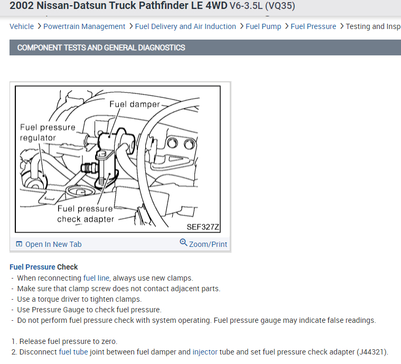Screen dimensions: 401x364
Task: Open the fuel tube link in step 2
Action: pos(73,352)
